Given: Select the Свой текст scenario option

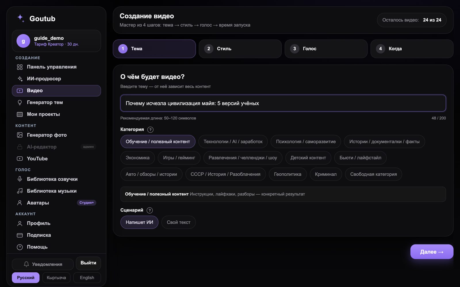Looking at the screenshot, I should pyautogui.click(x=179, y=222).
